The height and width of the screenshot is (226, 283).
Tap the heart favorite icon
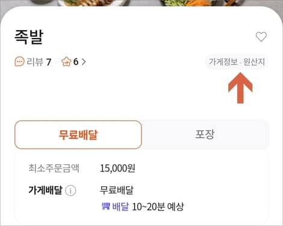(261, 37)
